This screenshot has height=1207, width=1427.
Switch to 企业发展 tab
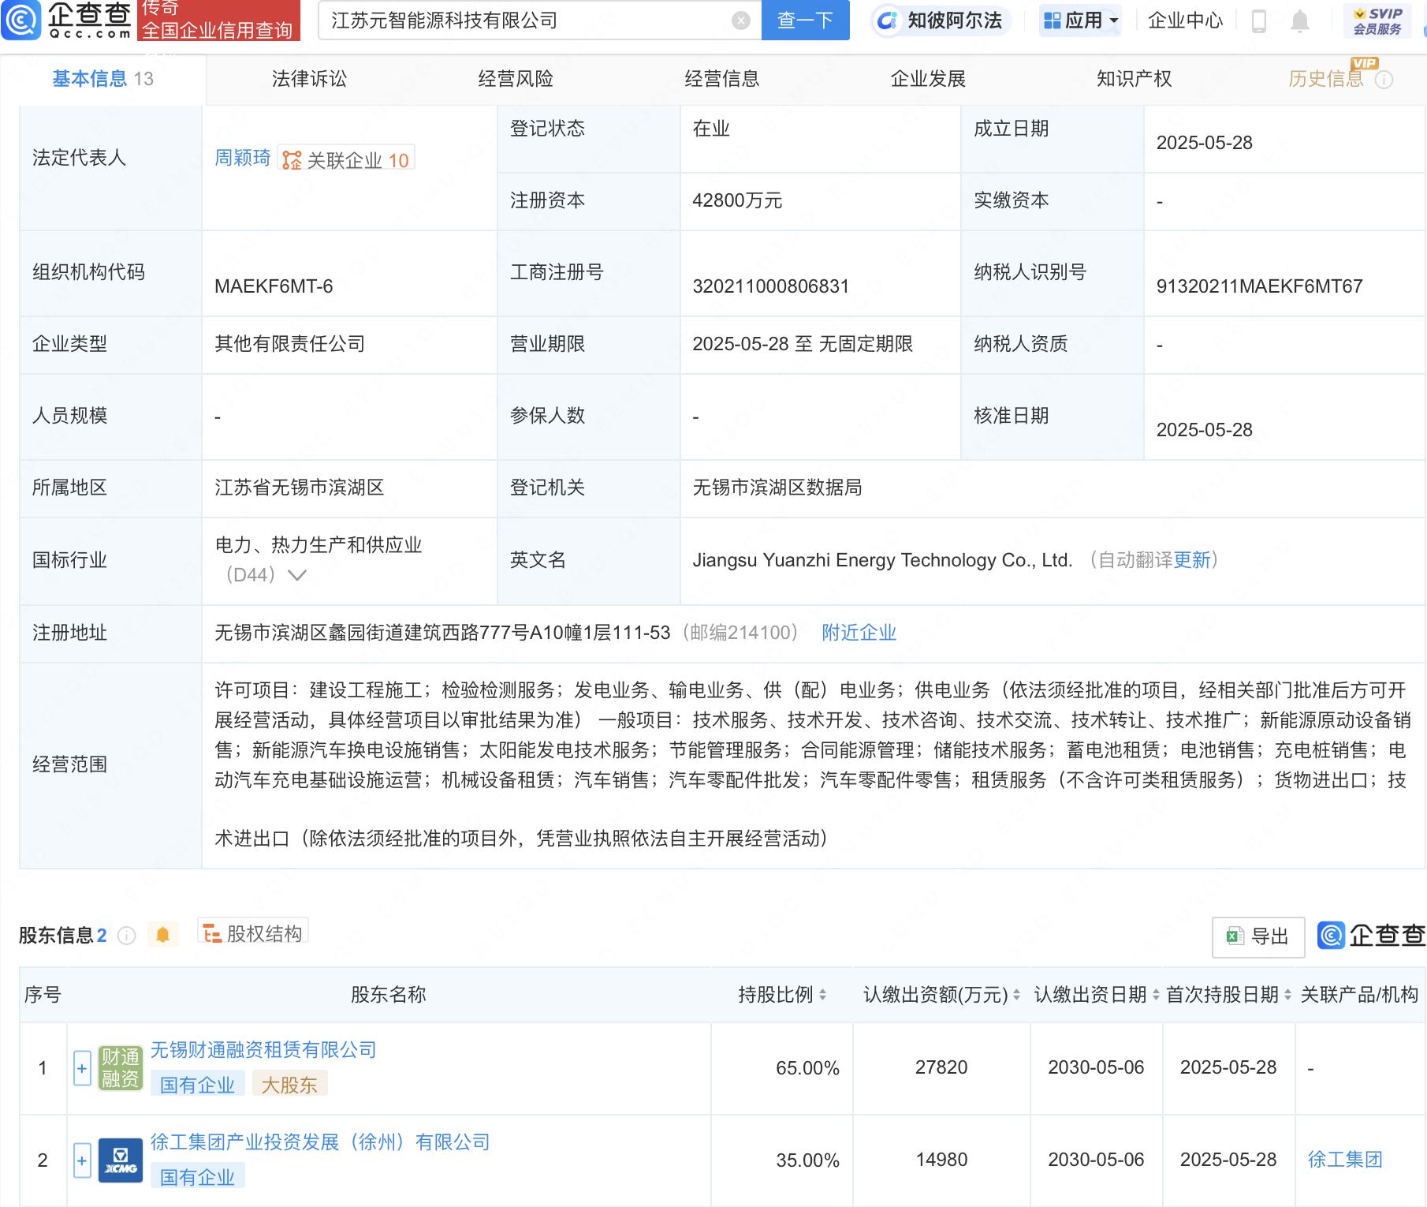928,79
